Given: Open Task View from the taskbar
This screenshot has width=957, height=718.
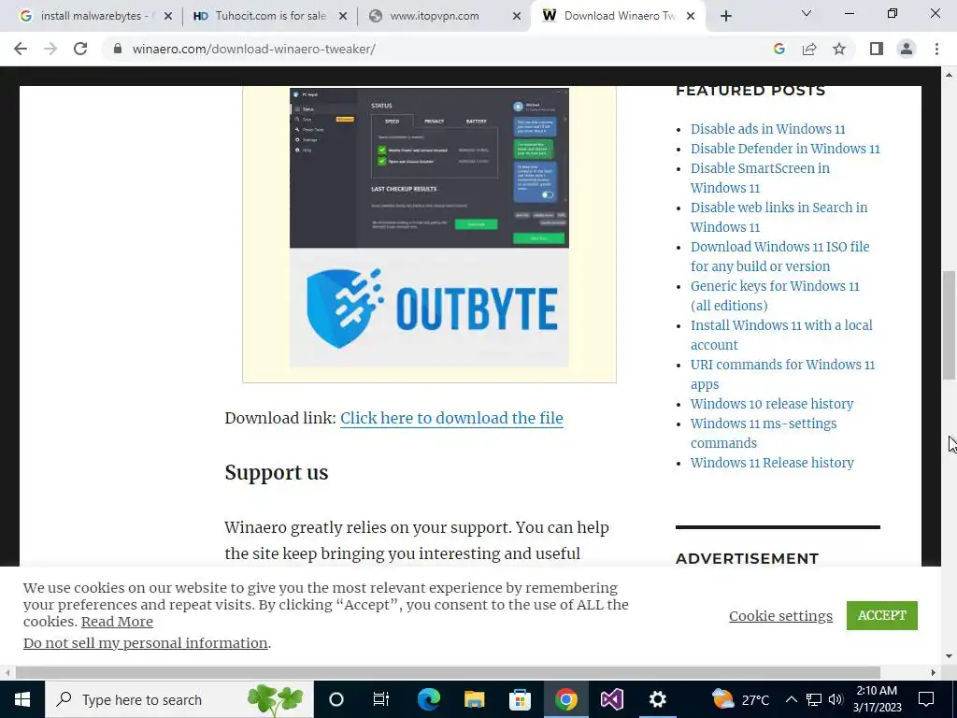Looking at the screenshot, I should point(381,699).
